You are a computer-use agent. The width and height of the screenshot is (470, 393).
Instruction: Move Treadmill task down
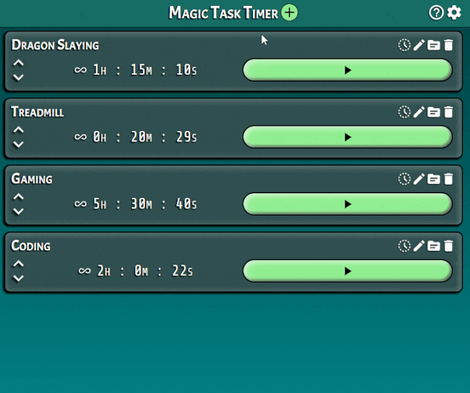(x=18, y=144)
